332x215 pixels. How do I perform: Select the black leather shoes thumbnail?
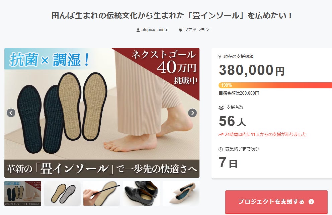point(141,193)
